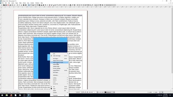
Task: Choose Embed Image in context menu
Action: 59,64
